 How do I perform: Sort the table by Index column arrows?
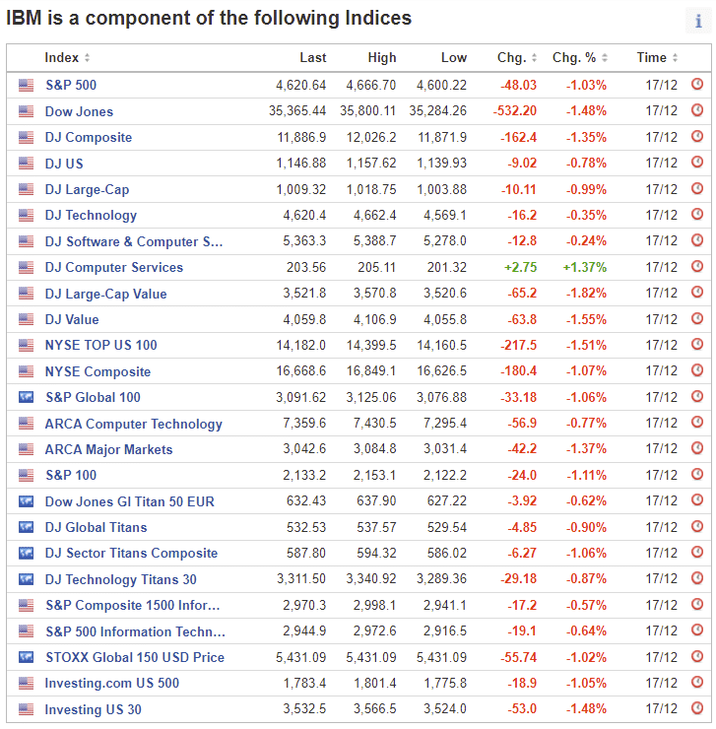pos(87,58)
